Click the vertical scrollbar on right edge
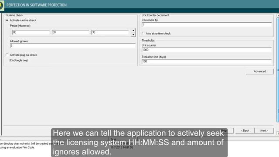This screenshot has width=279, height=157. 278,69
